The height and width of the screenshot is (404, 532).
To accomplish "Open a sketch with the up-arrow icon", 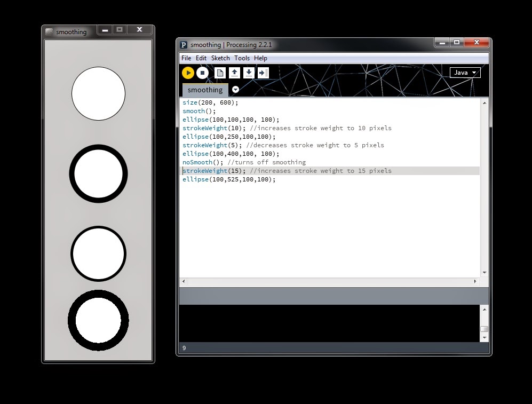I will (x=234, y=73).
